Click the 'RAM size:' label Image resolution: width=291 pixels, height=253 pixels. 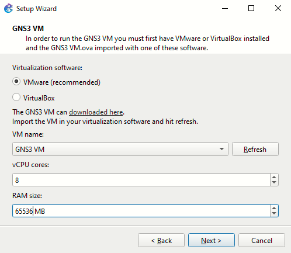pyautogui.click(x=27, y=196)
